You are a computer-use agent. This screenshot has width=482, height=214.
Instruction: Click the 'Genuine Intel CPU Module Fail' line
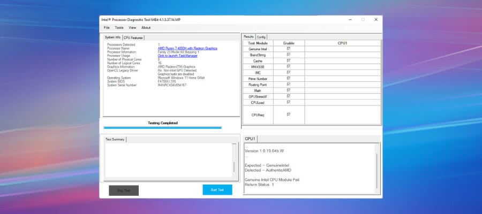(x=272, y=180)
